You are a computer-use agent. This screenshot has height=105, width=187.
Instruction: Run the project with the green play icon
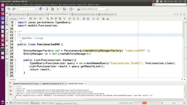tap(58, 9)
